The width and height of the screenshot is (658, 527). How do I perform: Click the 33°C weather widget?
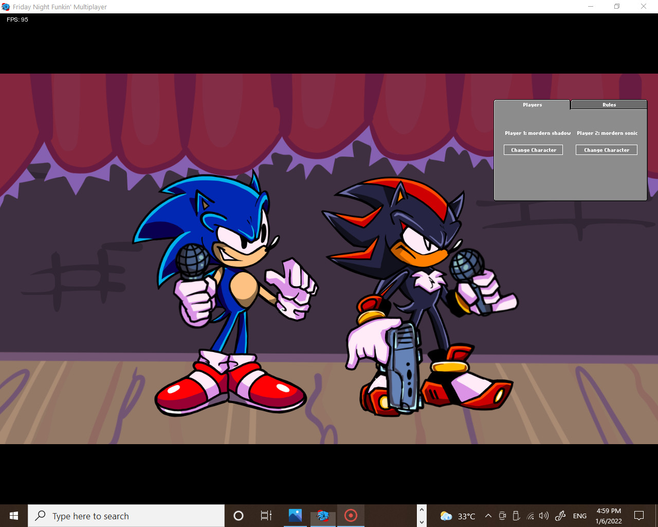456,516
